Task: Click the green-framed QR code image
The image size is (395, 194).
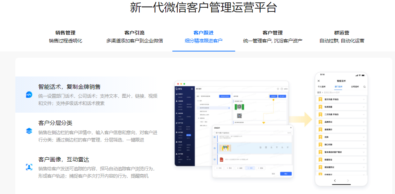Action: [x=239, y=107]
